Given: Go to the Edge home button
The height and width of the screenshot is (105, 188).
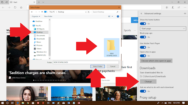Looking at the screenshot, I should tap(21, 7).
